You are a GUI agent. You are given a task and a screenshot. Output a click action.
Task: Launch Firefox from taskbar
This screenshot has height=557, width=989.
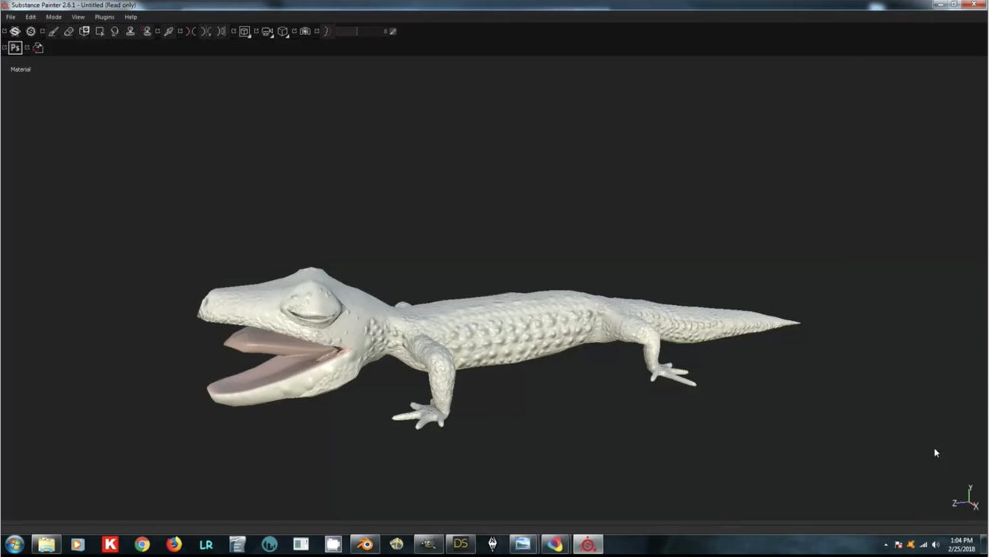pos(174,544)
